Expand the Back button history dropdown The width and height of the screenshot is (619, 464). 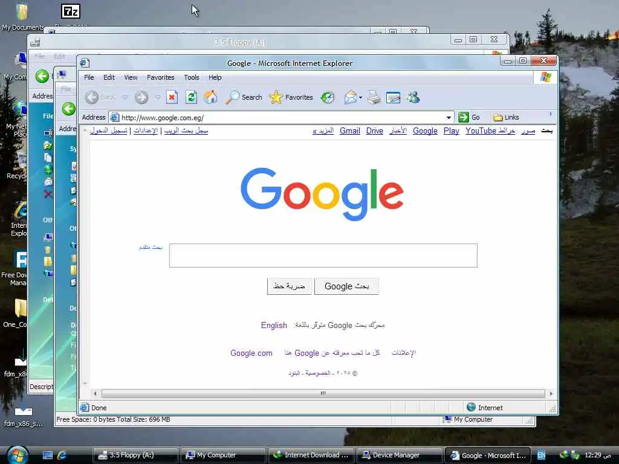(125, 97)
